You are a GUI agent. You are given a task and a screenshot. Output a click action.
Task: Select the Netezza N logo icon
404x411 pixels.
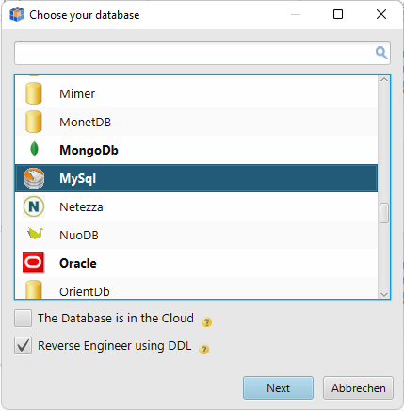[34, 206]
